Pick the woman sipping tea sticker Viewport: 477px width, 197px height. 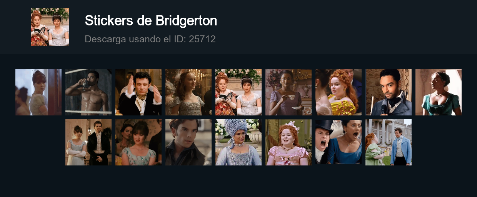tap(289, 92)
